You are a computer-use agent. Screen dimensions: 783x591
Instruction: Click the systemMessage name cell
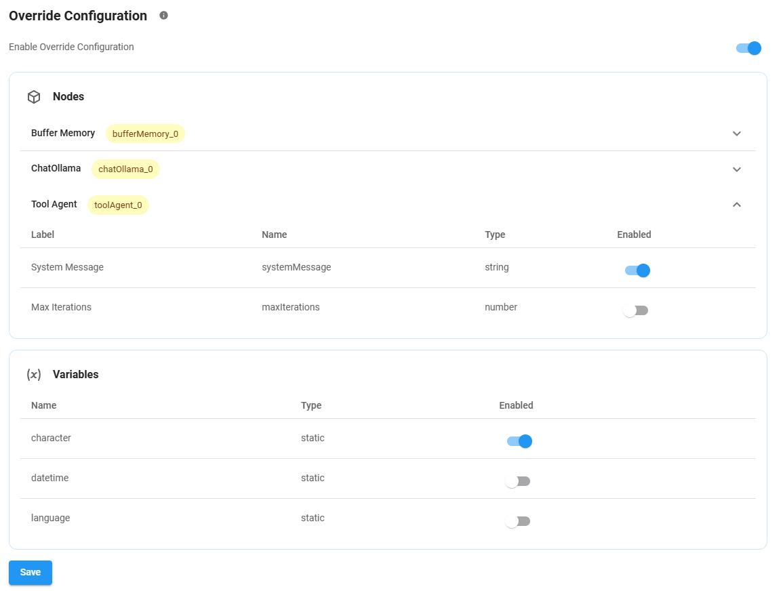click(296, 267)
